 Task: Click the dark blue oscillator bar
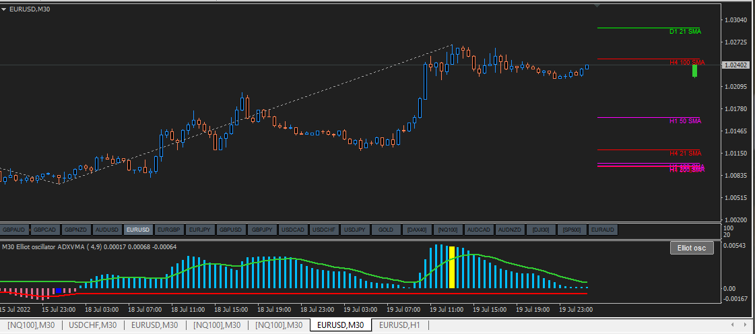[59, 291]
